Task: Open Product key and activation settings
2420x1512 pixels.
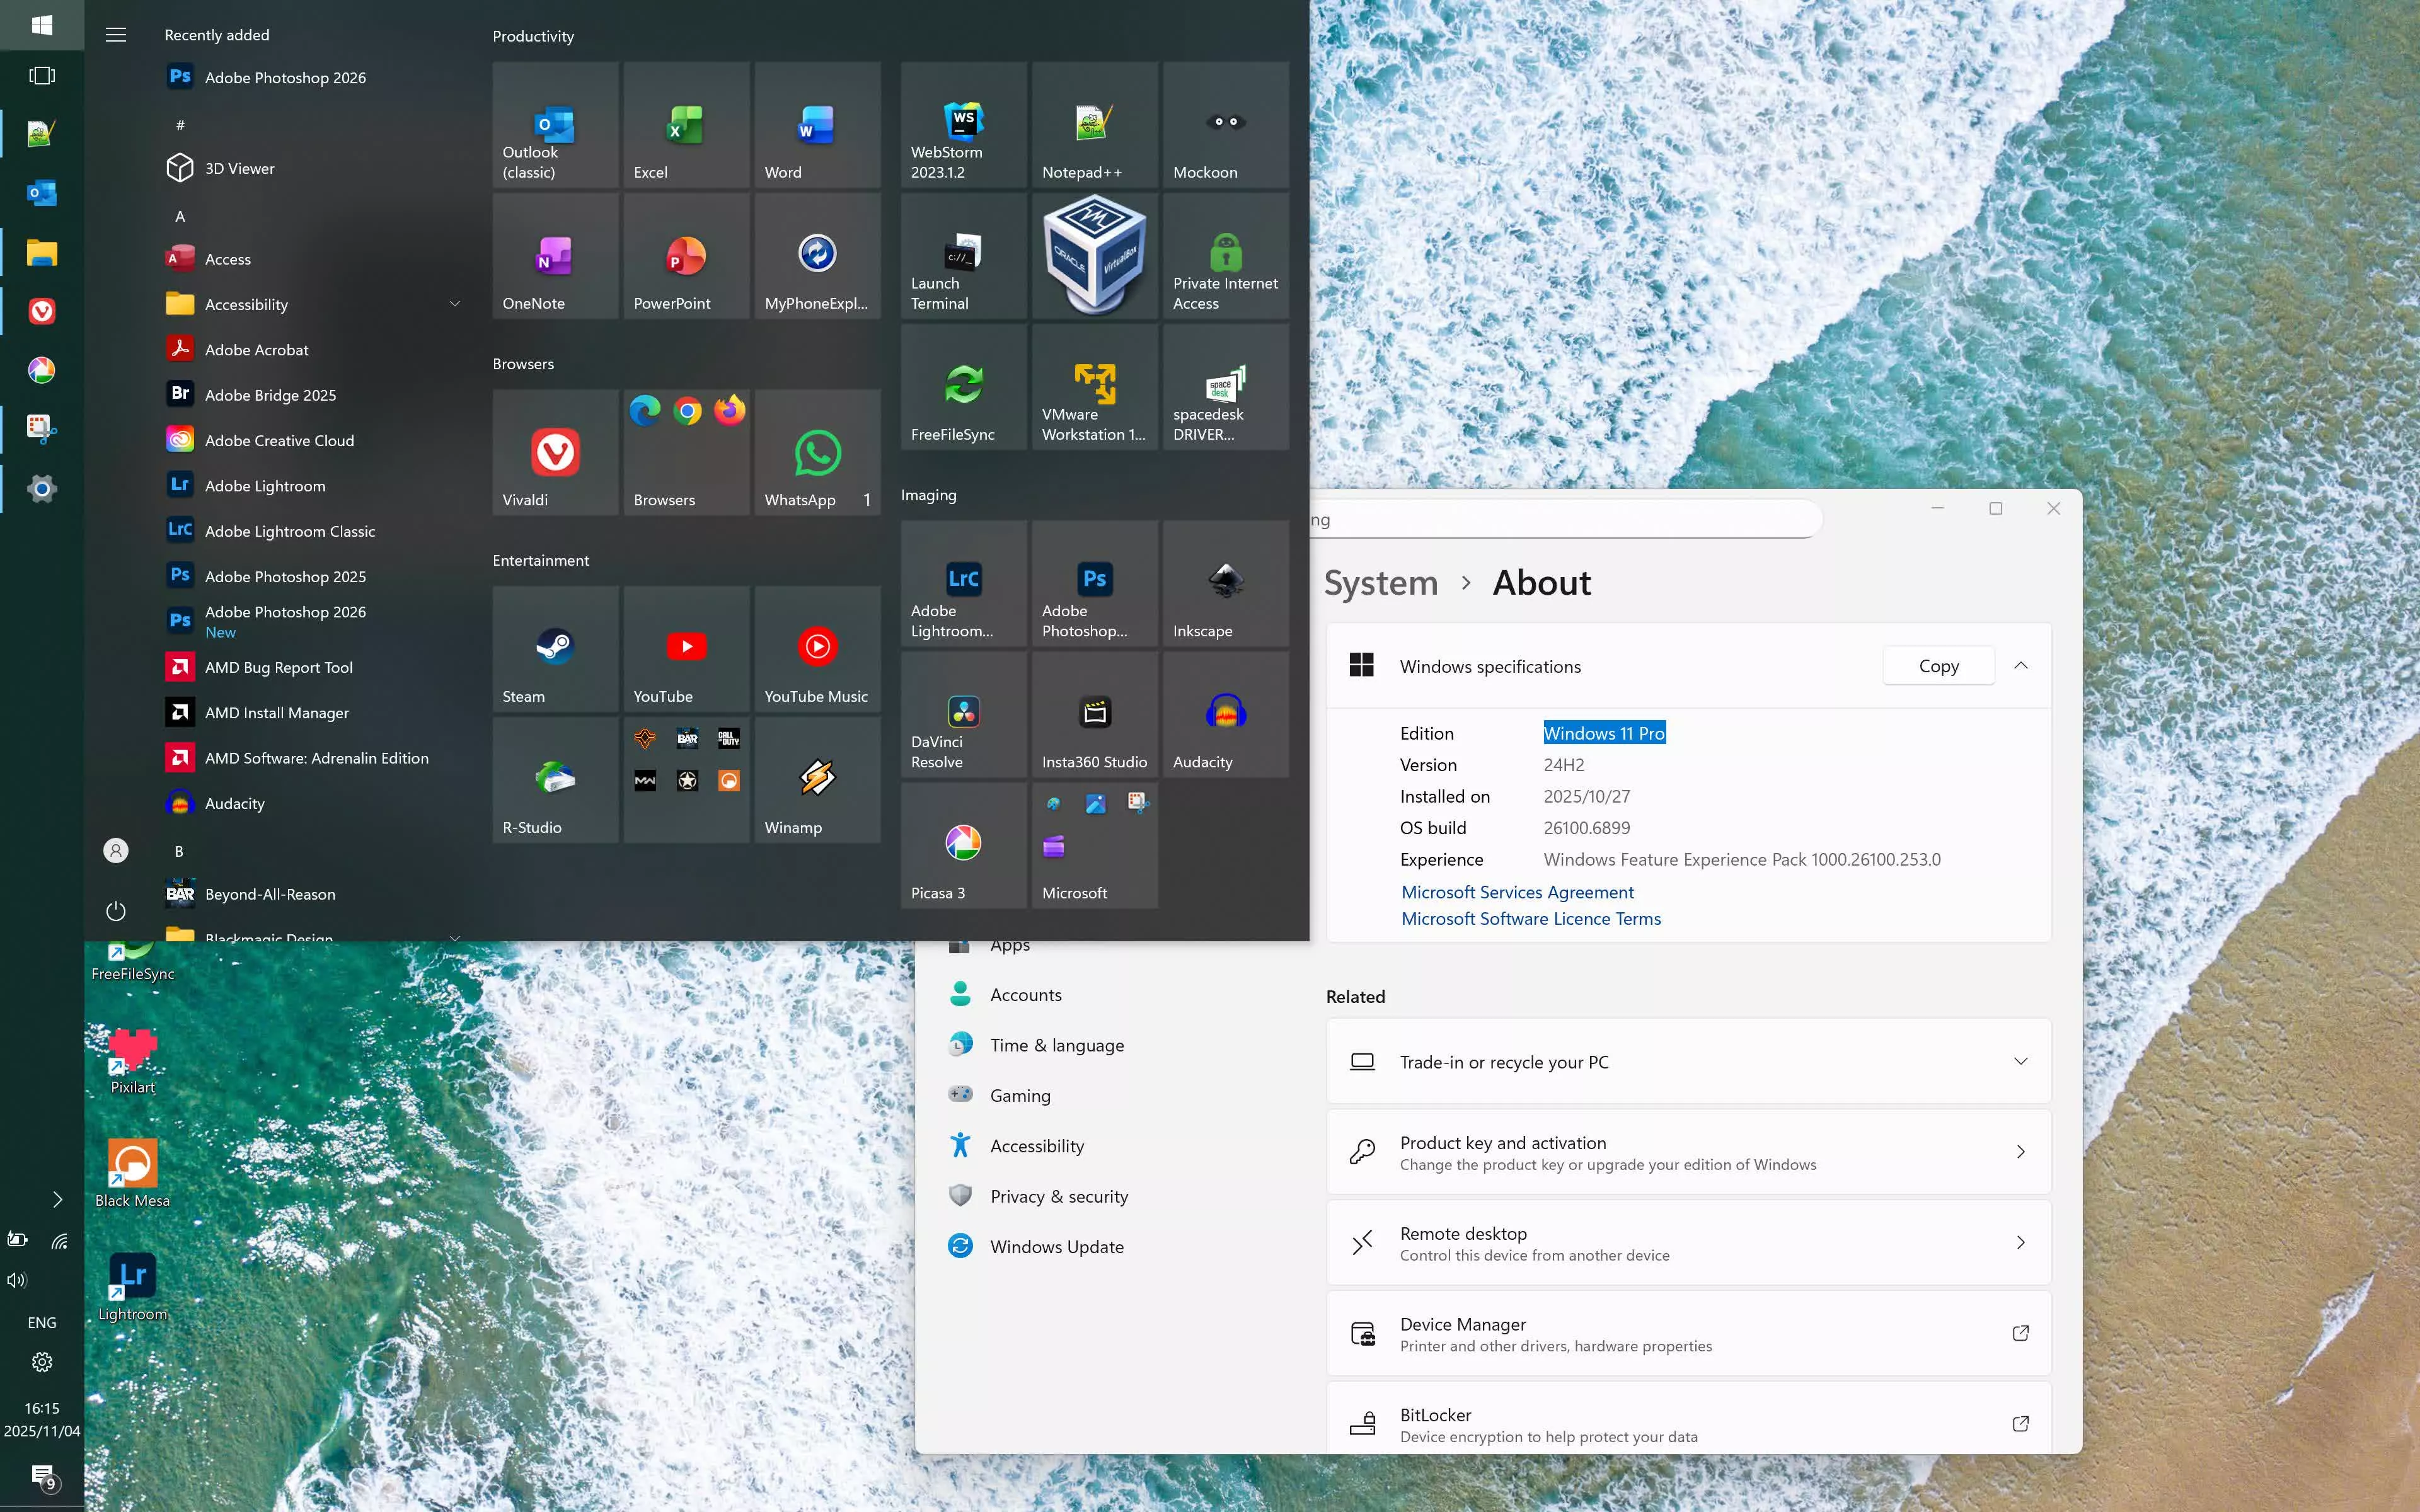Action: pos(1688,1152)
